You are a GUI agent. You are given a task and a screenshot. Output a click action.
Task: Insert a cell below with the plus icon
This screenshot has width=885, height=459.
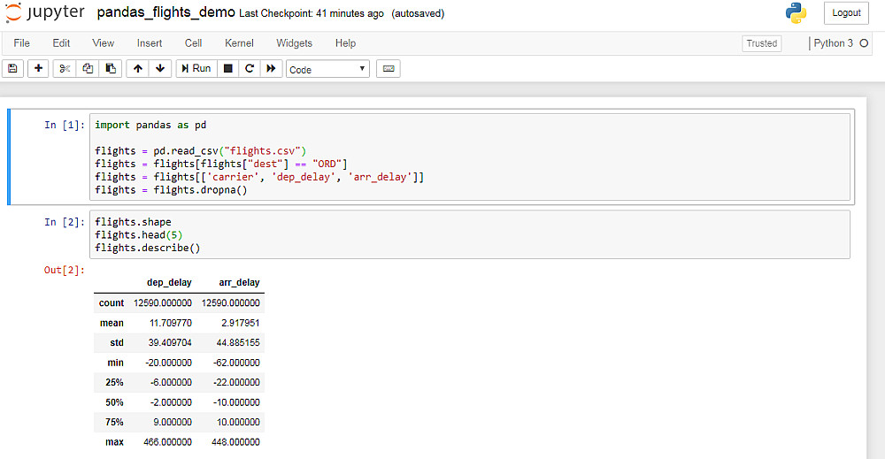pyautogui.click(x=38, y=69)
